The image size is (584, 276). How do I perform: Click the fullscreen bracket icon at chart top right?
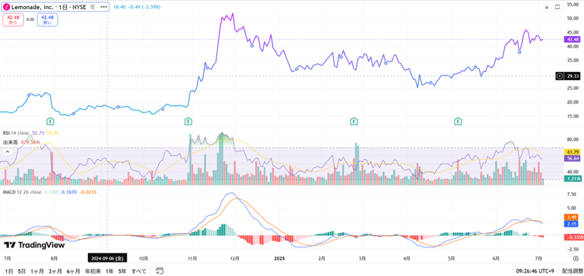(x=558, y=7)
